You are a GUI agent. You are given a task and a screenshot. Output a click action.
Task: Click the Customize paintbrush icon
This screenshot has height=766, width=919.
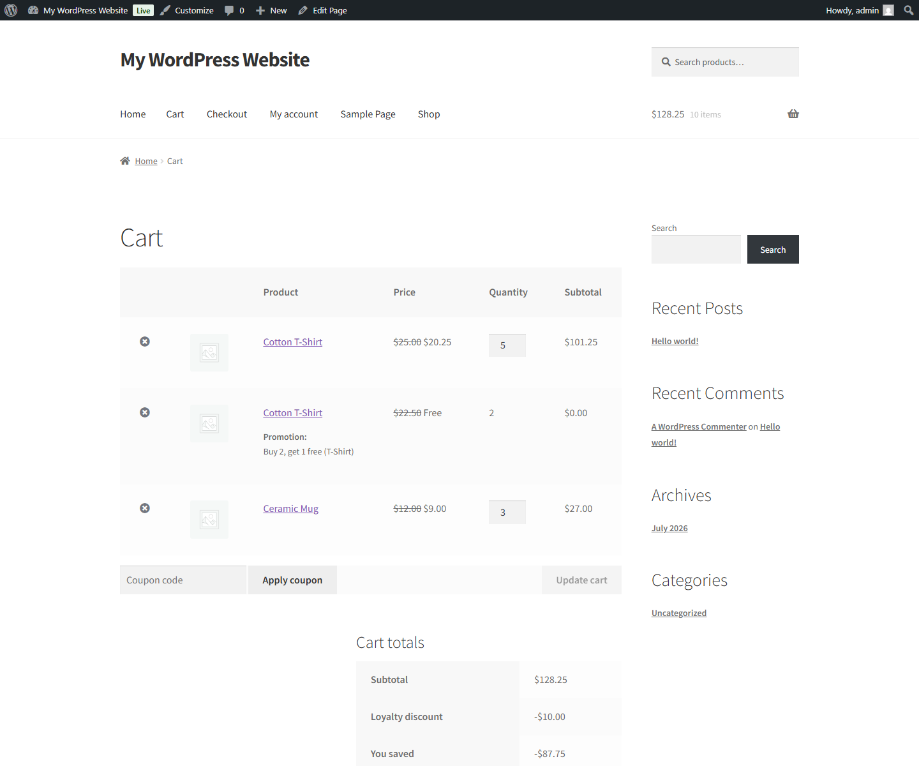click(x=165, y=10)
